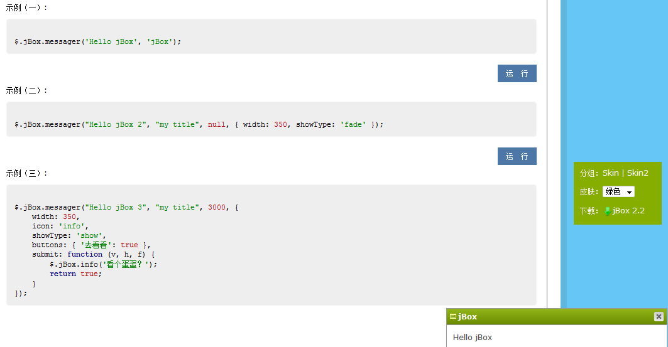
Task: Click the jBox popup title bar icon
Action: [x=453, y=317]
